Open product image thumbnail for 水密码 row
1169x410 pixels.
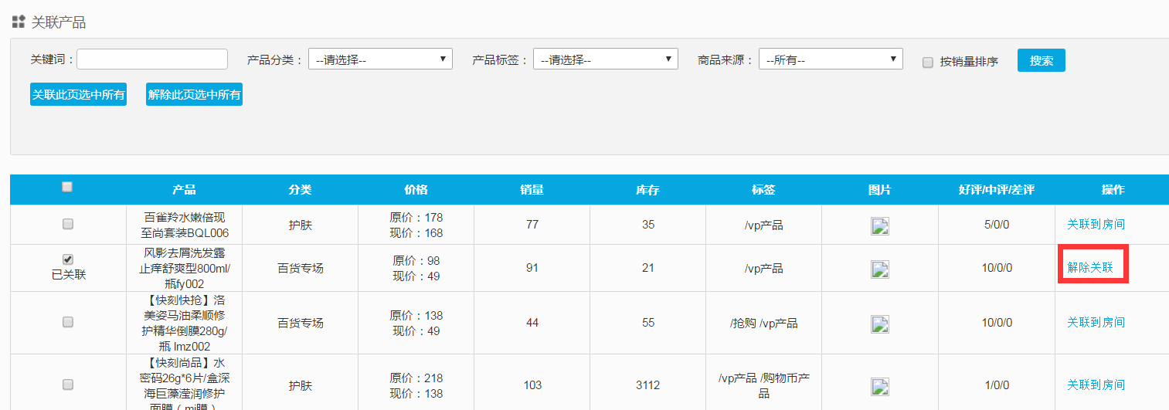click(880, 385)
